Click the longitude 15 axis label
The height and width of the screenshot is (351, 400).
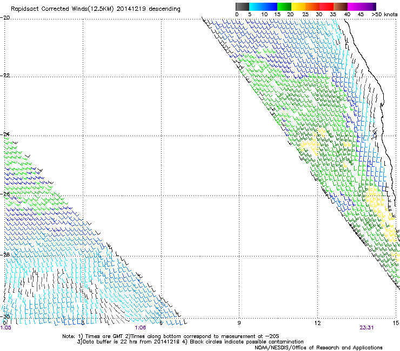[396, 323]
